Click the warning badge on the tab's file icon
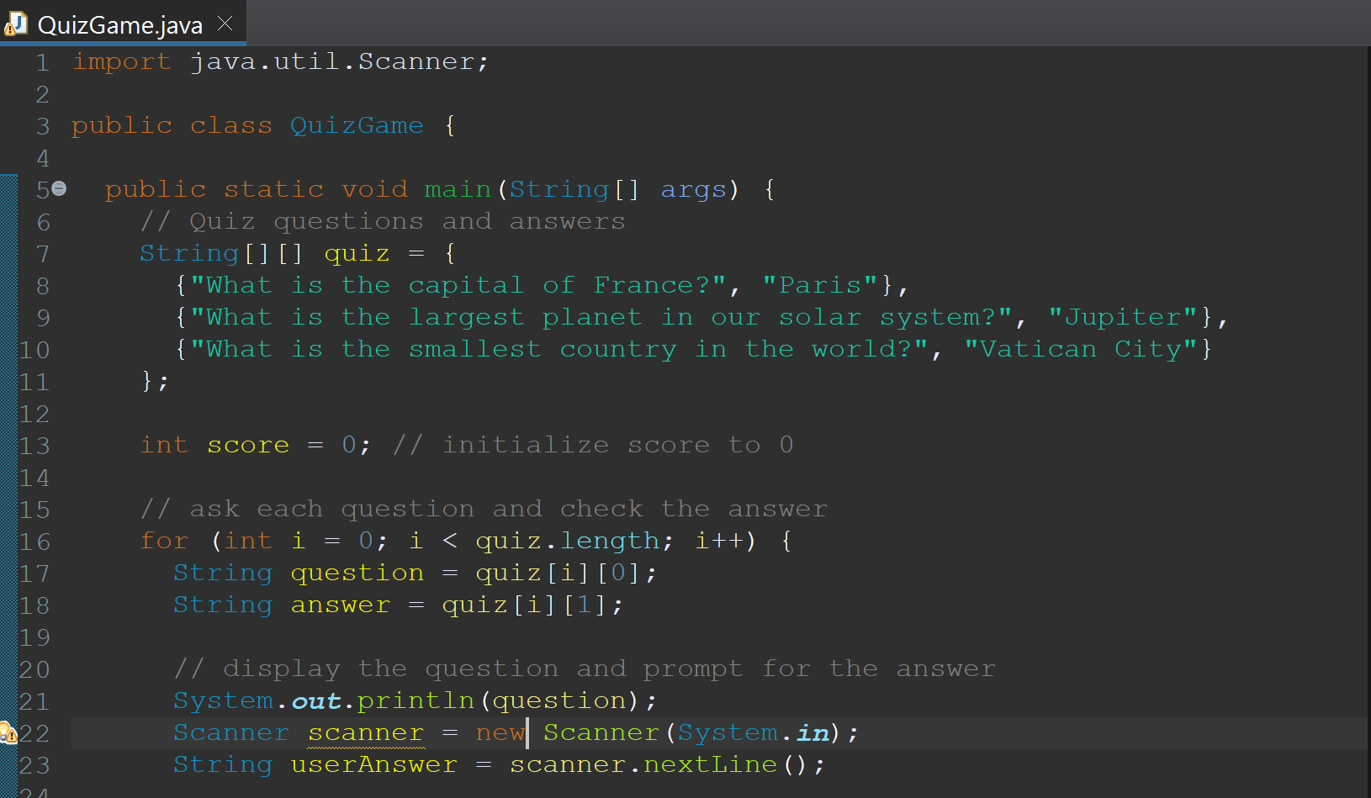 pos(11,29)
